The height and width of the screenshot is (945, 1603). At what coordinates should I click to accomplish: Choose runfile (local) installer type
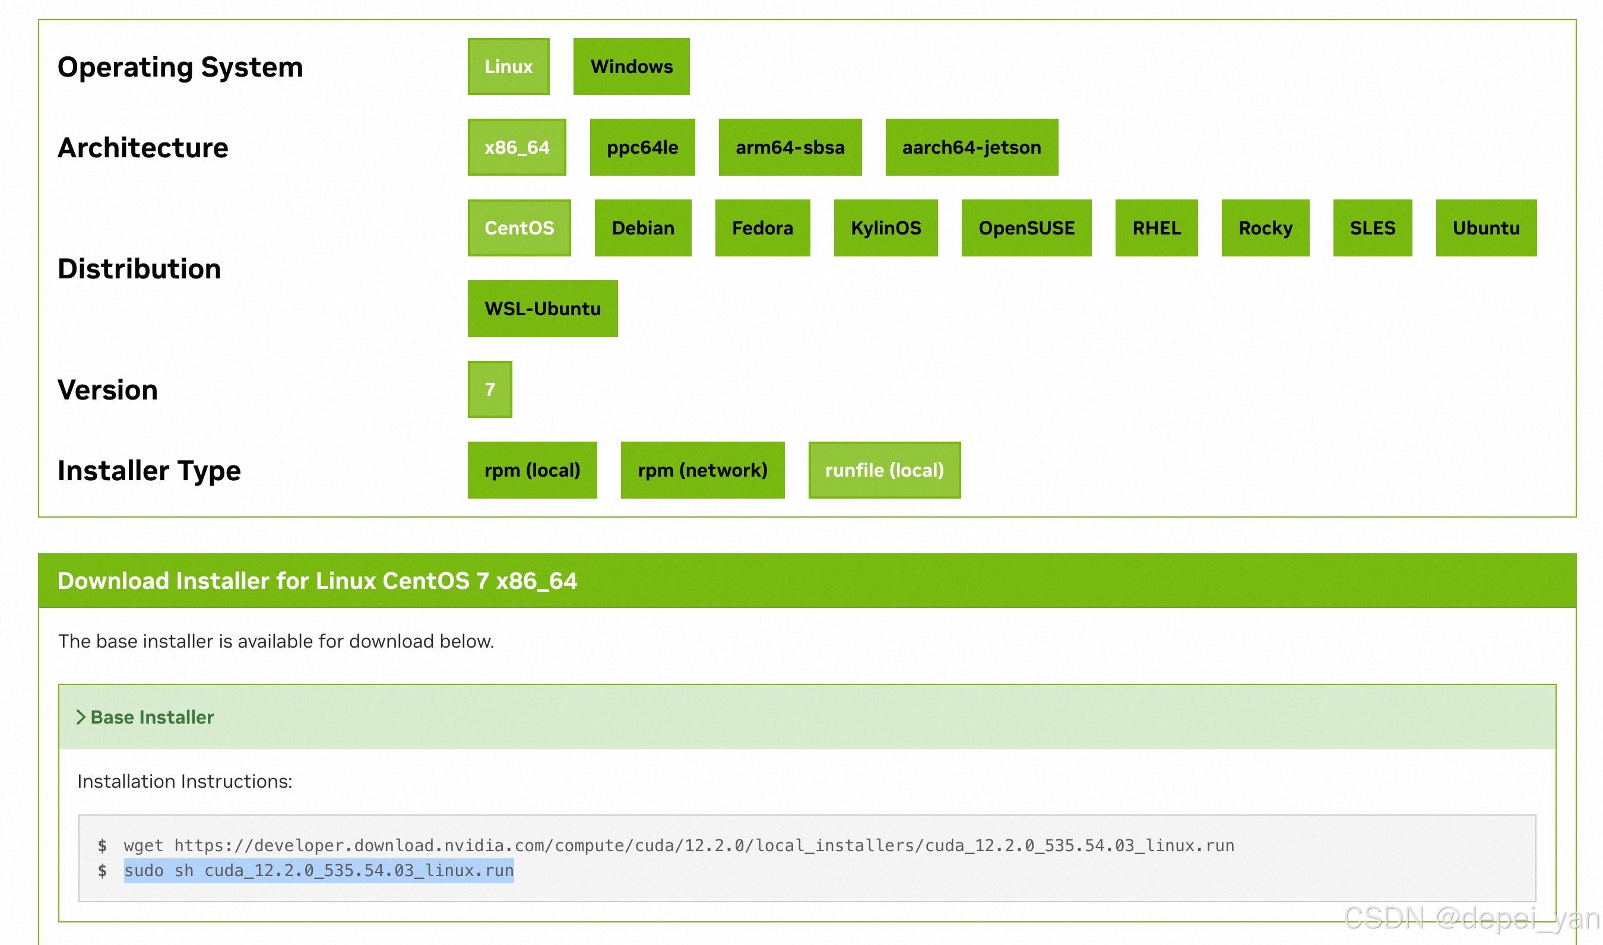(884, 470)
